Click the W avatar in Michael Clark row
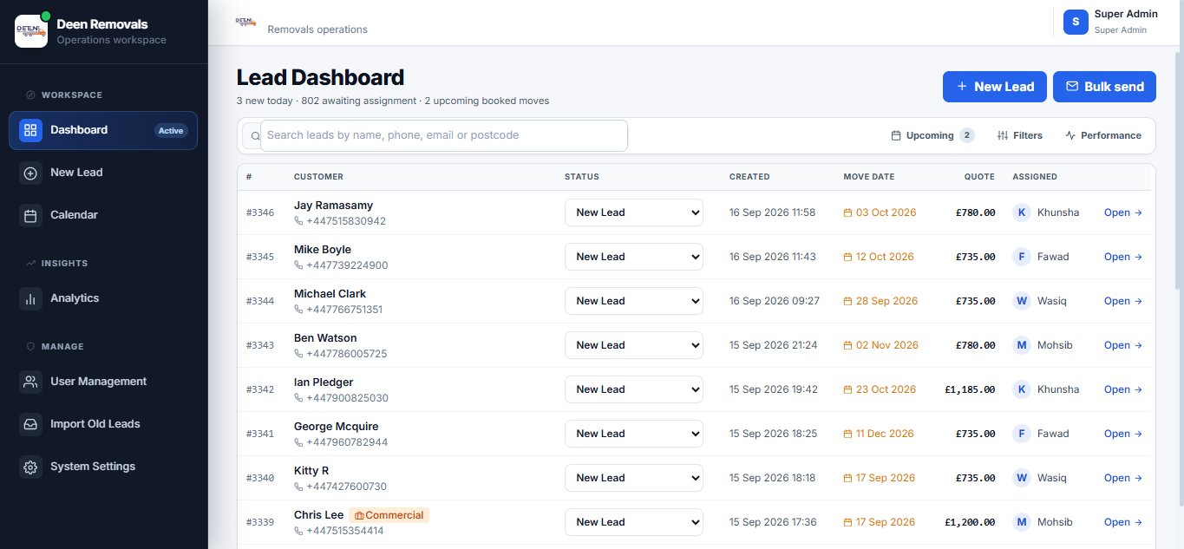Image resolution: width=1184 pixels, height=549 pixels. 1022,301
